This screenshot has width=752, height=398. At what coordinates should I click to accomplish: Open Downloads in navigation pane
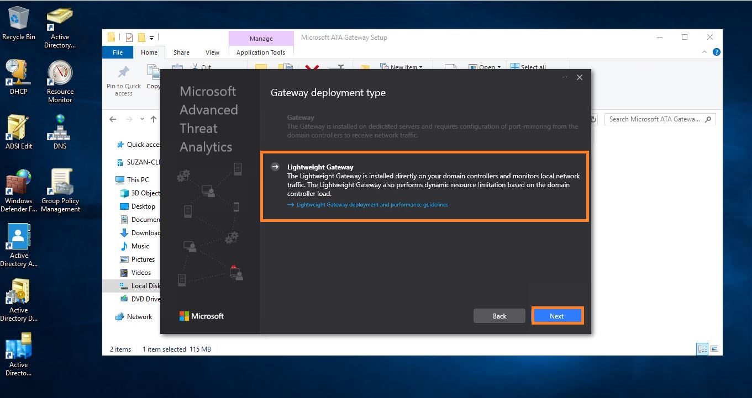pyautogui.click(x=140, y=233)
